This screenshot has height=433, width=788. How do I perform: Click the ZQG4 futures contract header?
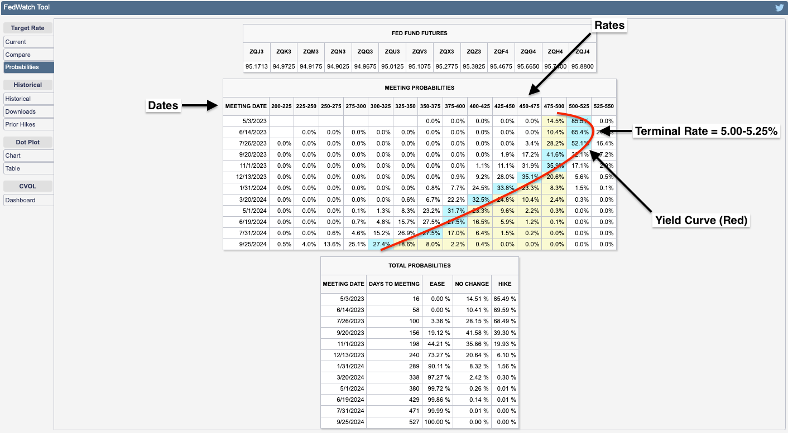coord(528,51)
